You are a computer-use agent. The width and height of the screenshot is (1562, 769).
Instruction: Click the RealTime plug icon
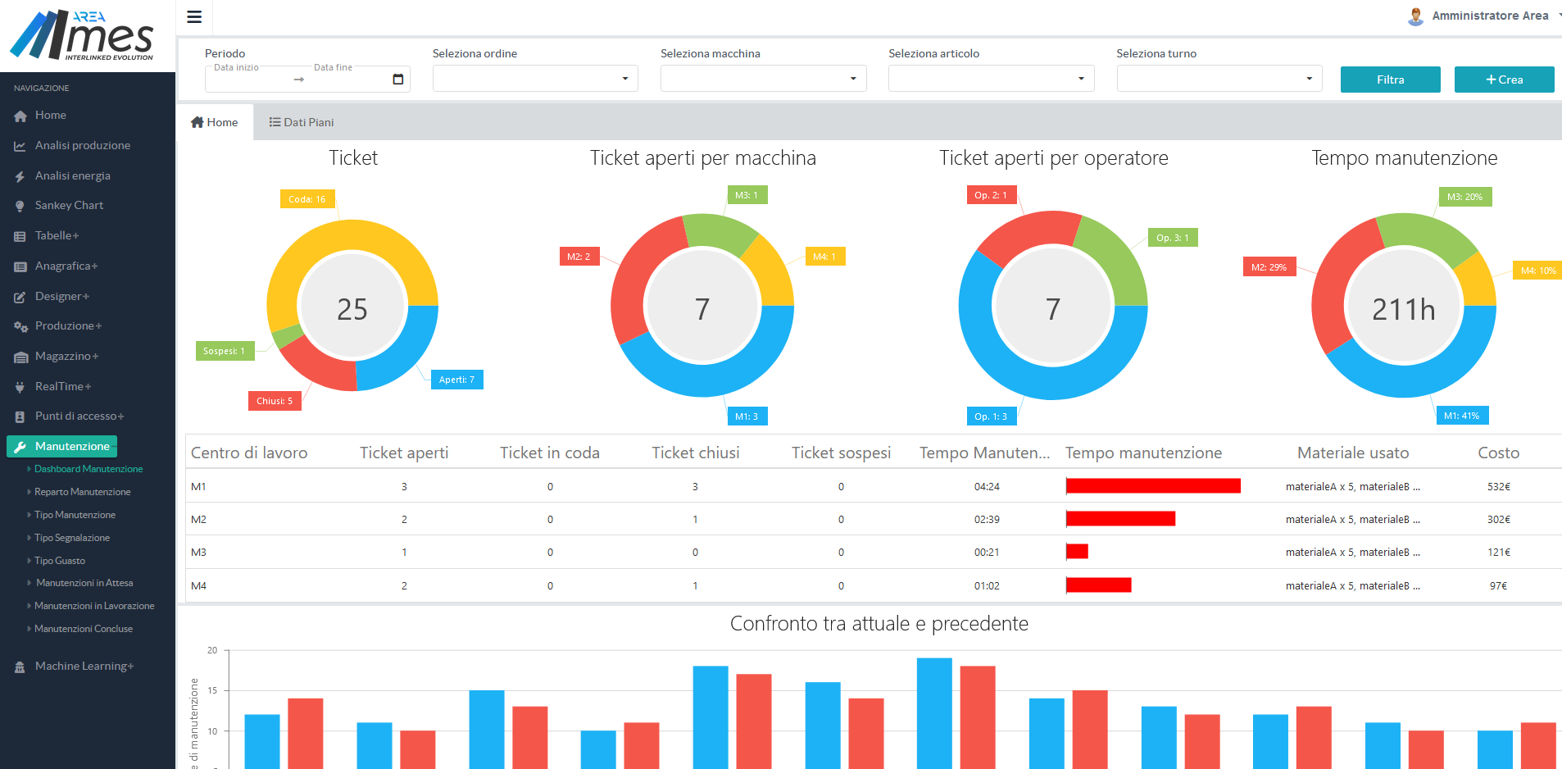pos(20,387)
